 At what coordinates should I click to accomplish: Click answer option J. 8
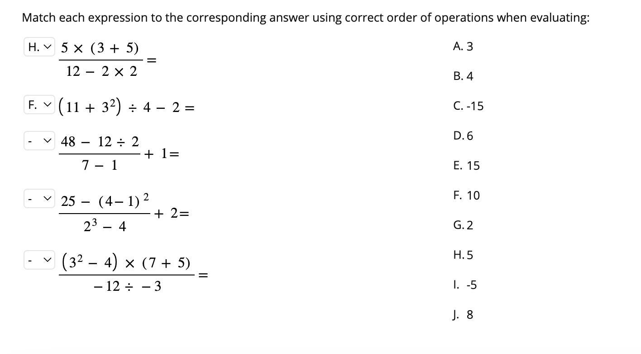(x=463, y=315)
